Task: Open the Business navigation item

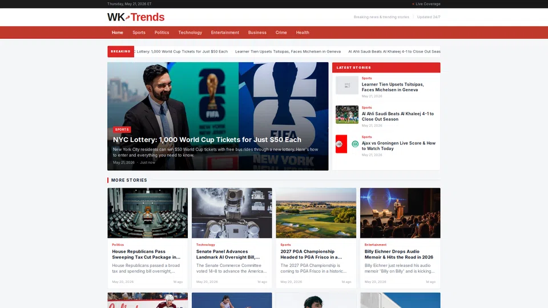Action: 257,33
